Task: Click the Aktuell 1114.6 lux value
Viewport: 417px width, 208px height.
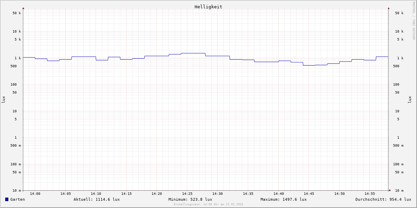Action: tap(97, 199)
